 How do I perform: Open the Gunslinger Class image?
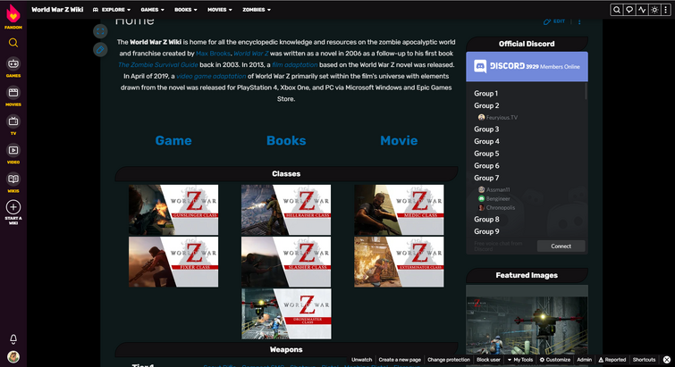(x=173, y=210)
